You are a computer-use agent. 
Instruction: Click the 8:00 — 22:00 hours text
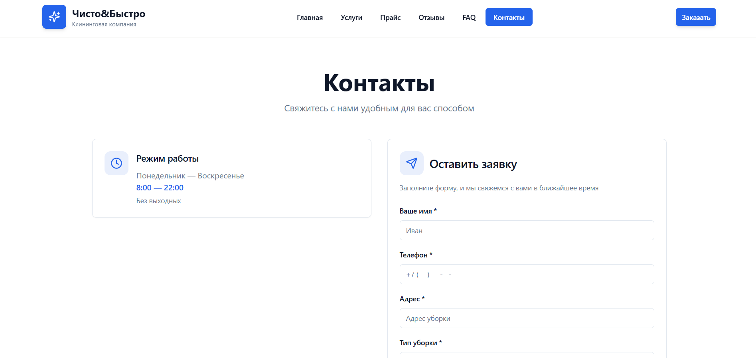pyautogui.click(x=160, y=188)
